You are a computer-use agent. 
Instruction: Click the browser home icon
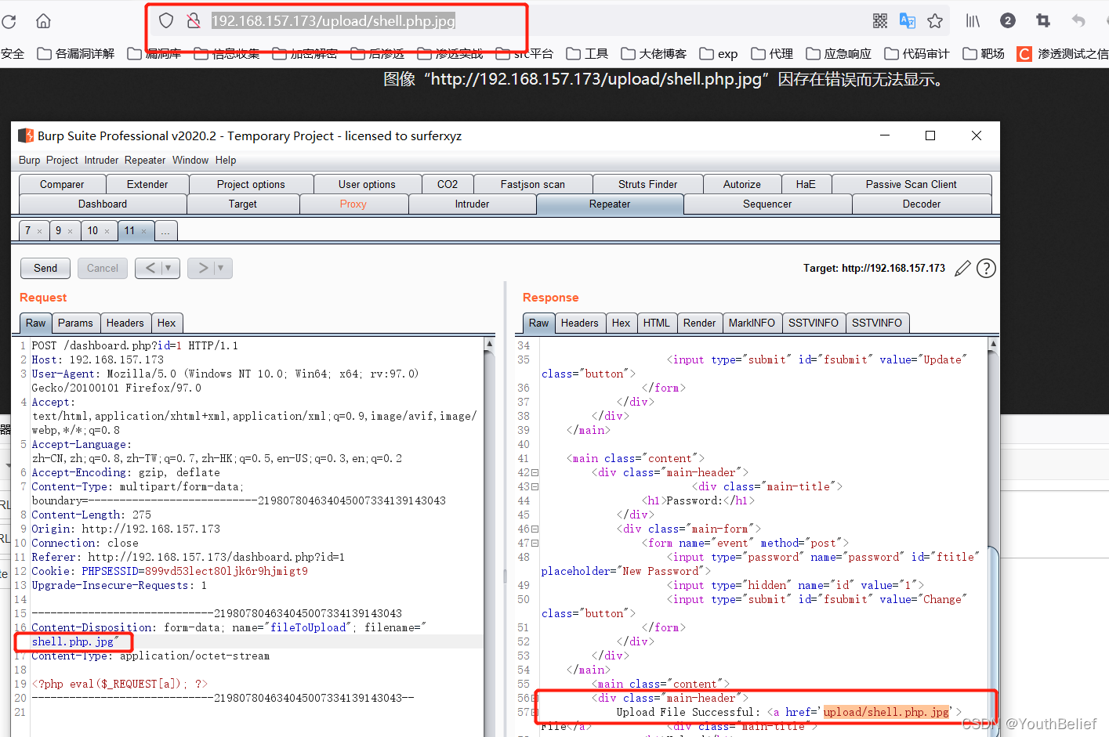44,21
